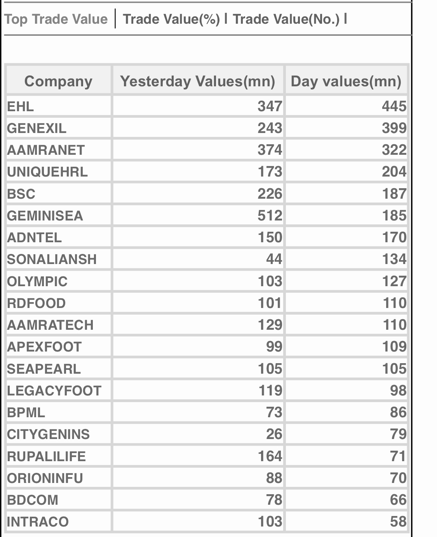The image size is (437, 537).
Task: Select the GENEXIL company name
Action: pos(37,128)
